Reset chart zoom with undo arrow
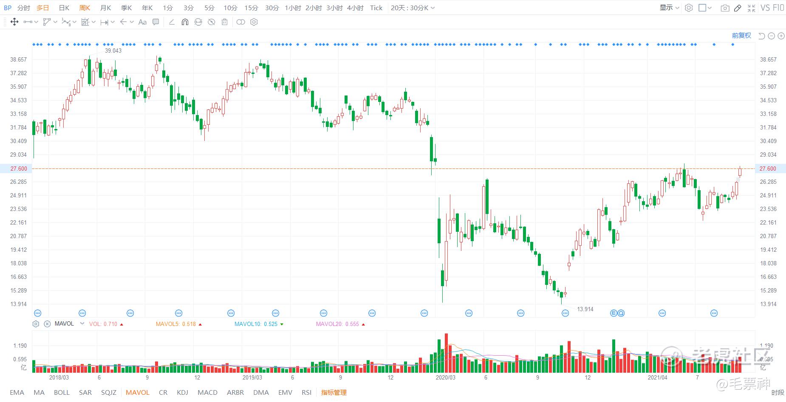786x402 pixels. pos(762,36)
